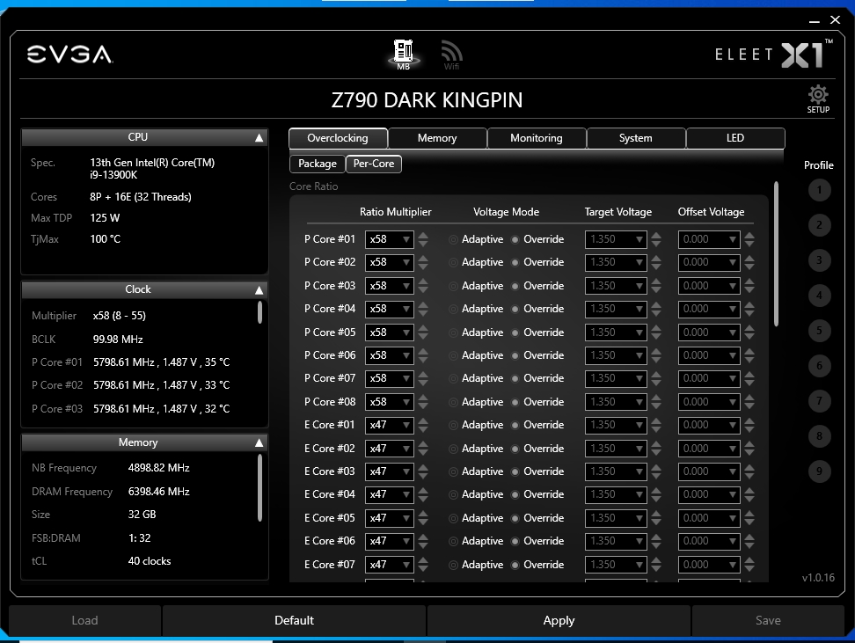Open the Wifi section icon
This screenshot has width=855, height=643.
point(451,55)
